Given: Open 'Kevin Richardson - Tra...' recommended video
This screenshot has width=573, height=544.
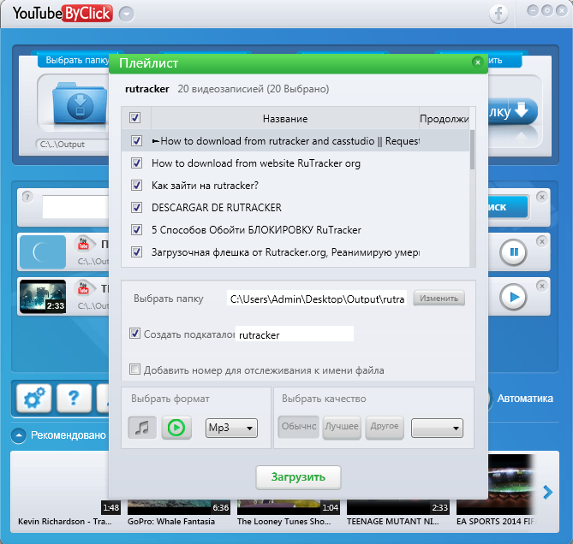Looking at the screenshot, I should point(65,522).
